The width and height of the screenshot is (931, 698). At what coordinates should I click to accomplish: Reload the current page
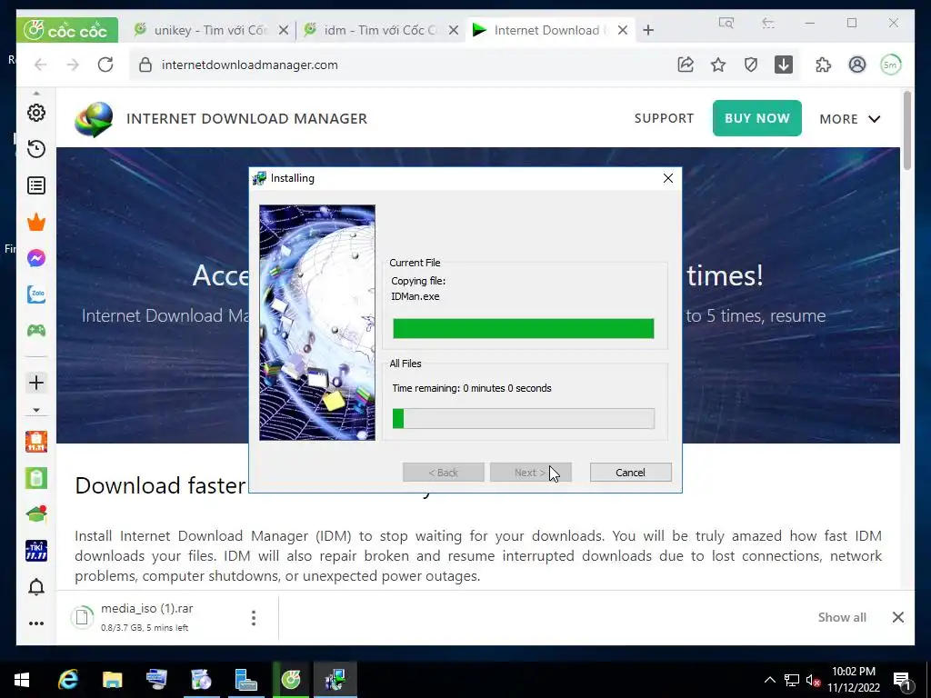[x=105, y=65]
